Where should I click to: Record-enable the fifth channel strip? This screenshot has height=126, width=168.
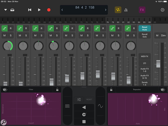tap(72, 28)
